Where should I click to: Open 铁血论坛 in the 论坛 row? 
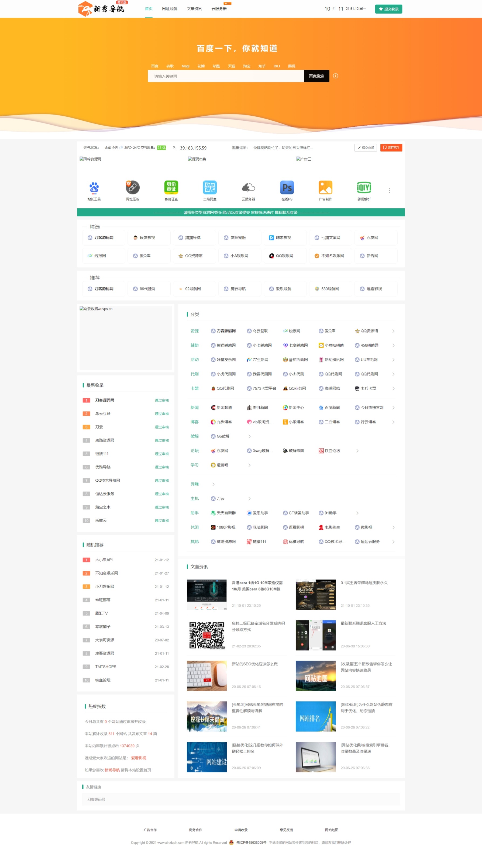[329, 451]
